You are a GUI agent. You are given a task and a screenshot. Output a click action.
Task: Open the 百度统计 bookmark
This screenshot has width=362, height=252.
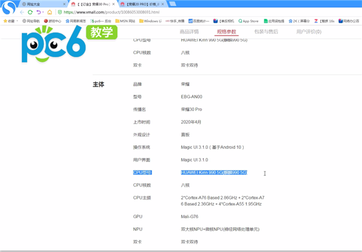[x=198, y=21]
